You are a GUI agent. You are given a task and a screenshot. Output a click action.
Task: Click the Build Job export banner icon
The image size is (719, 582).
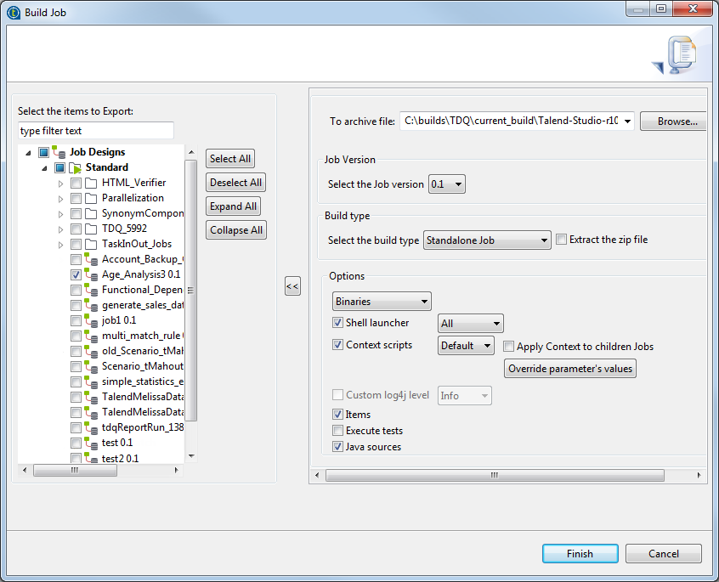[677, 57]
